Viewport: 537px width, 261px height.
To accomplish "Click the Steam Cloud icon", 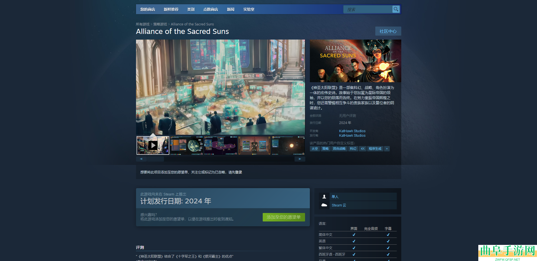I will coord(324,205).
